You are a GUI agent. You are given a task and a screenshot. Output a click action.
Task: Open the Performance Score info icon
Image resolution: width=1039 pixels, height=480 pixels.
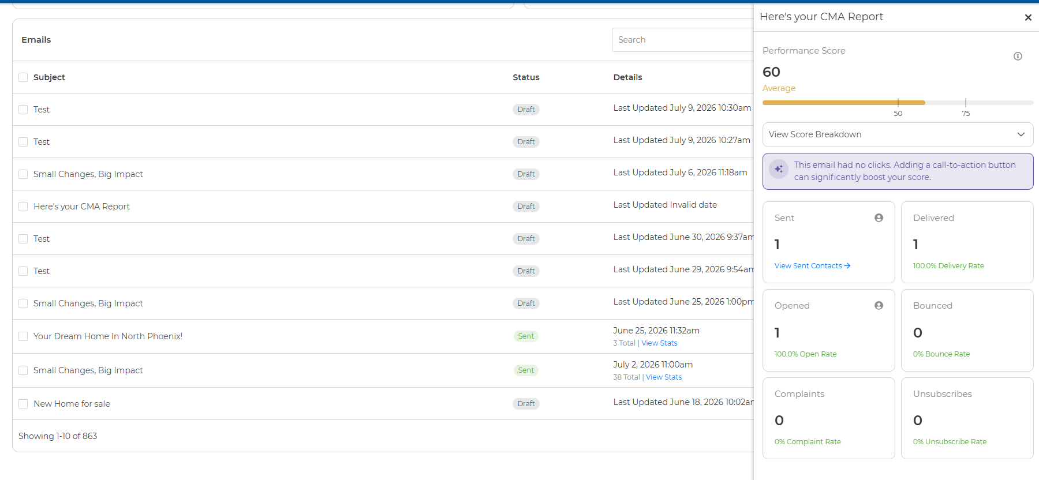point(1018,56)
